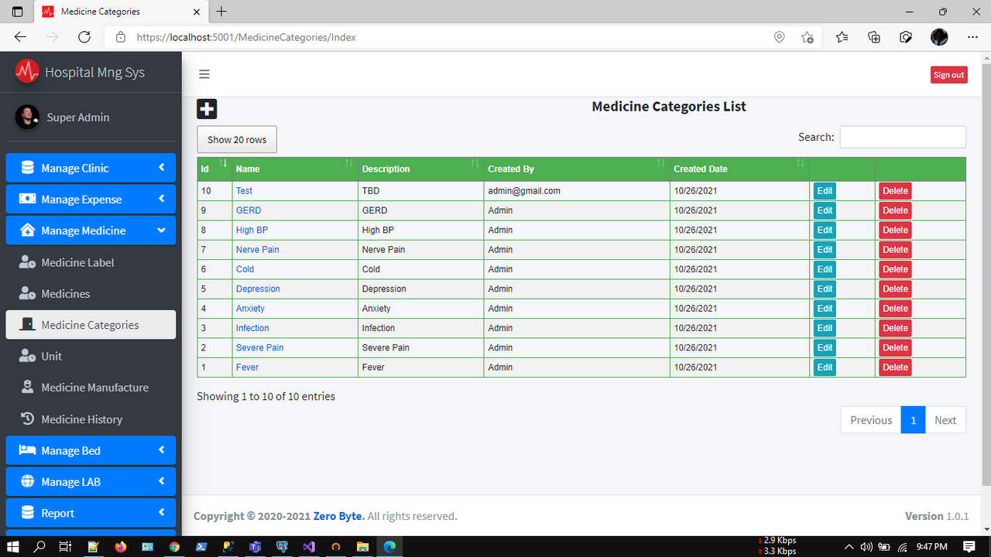Viewport: 991px width, 557px height.
Task: Expand the Manage Clinic section
Action: click(91, 168)
